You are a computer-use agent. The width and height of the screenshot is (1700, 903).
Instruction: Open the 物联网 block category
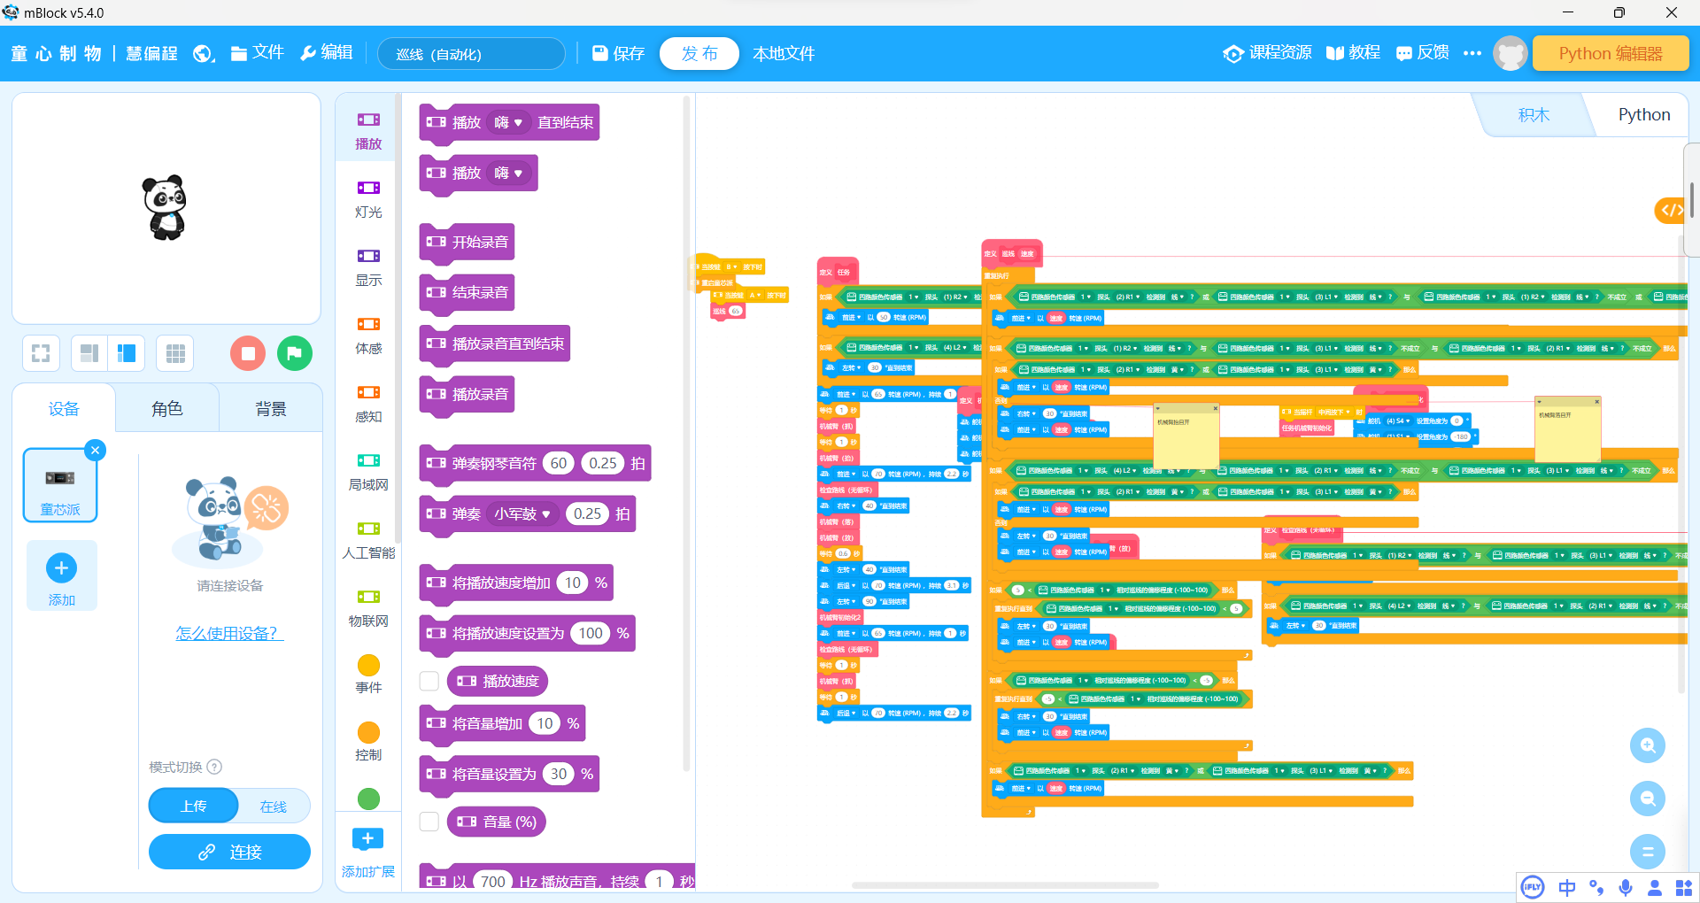[368, 608]
